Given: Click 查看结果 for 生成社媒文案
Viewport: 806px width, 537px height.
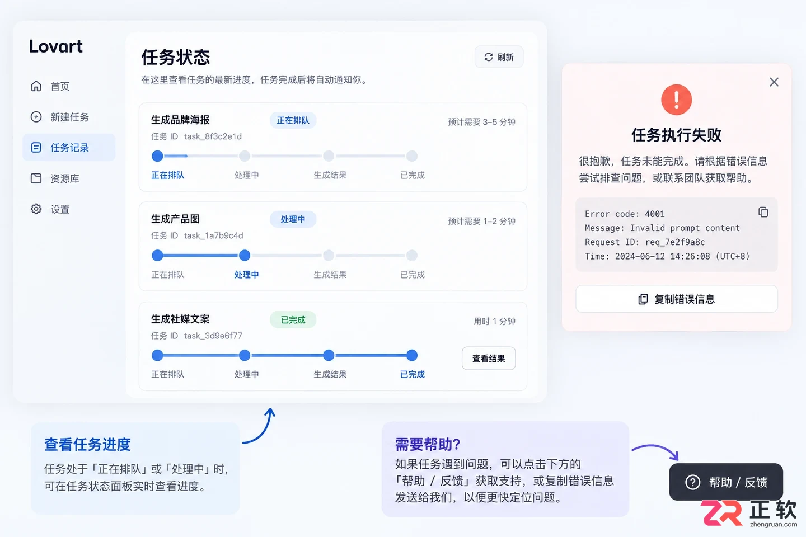Looking at the screenshot, I should click(x=489, y=359).
